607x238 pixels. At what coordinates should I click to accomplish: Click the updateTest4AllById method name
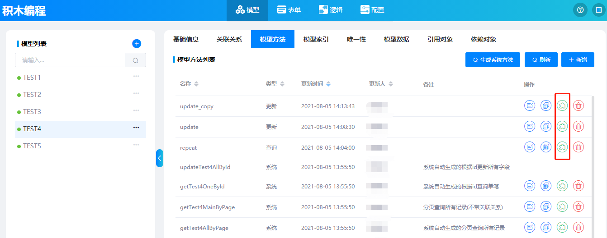205,167
